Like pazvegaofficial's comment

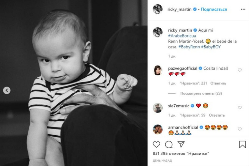[x=240, y=70]
